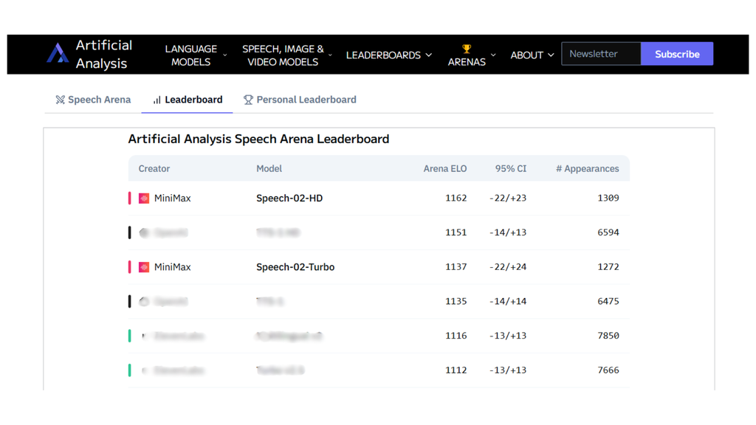Sort by Arena ELO column header
The width and height of the screenshot is (756, 425).
pyautogui.click(x=445, y=169)
